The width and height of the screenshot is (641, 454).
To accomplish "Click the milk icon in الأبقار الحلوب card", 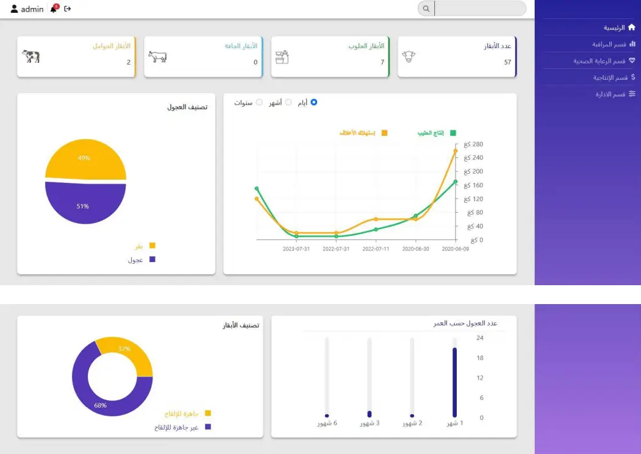I will coord(282,57).
